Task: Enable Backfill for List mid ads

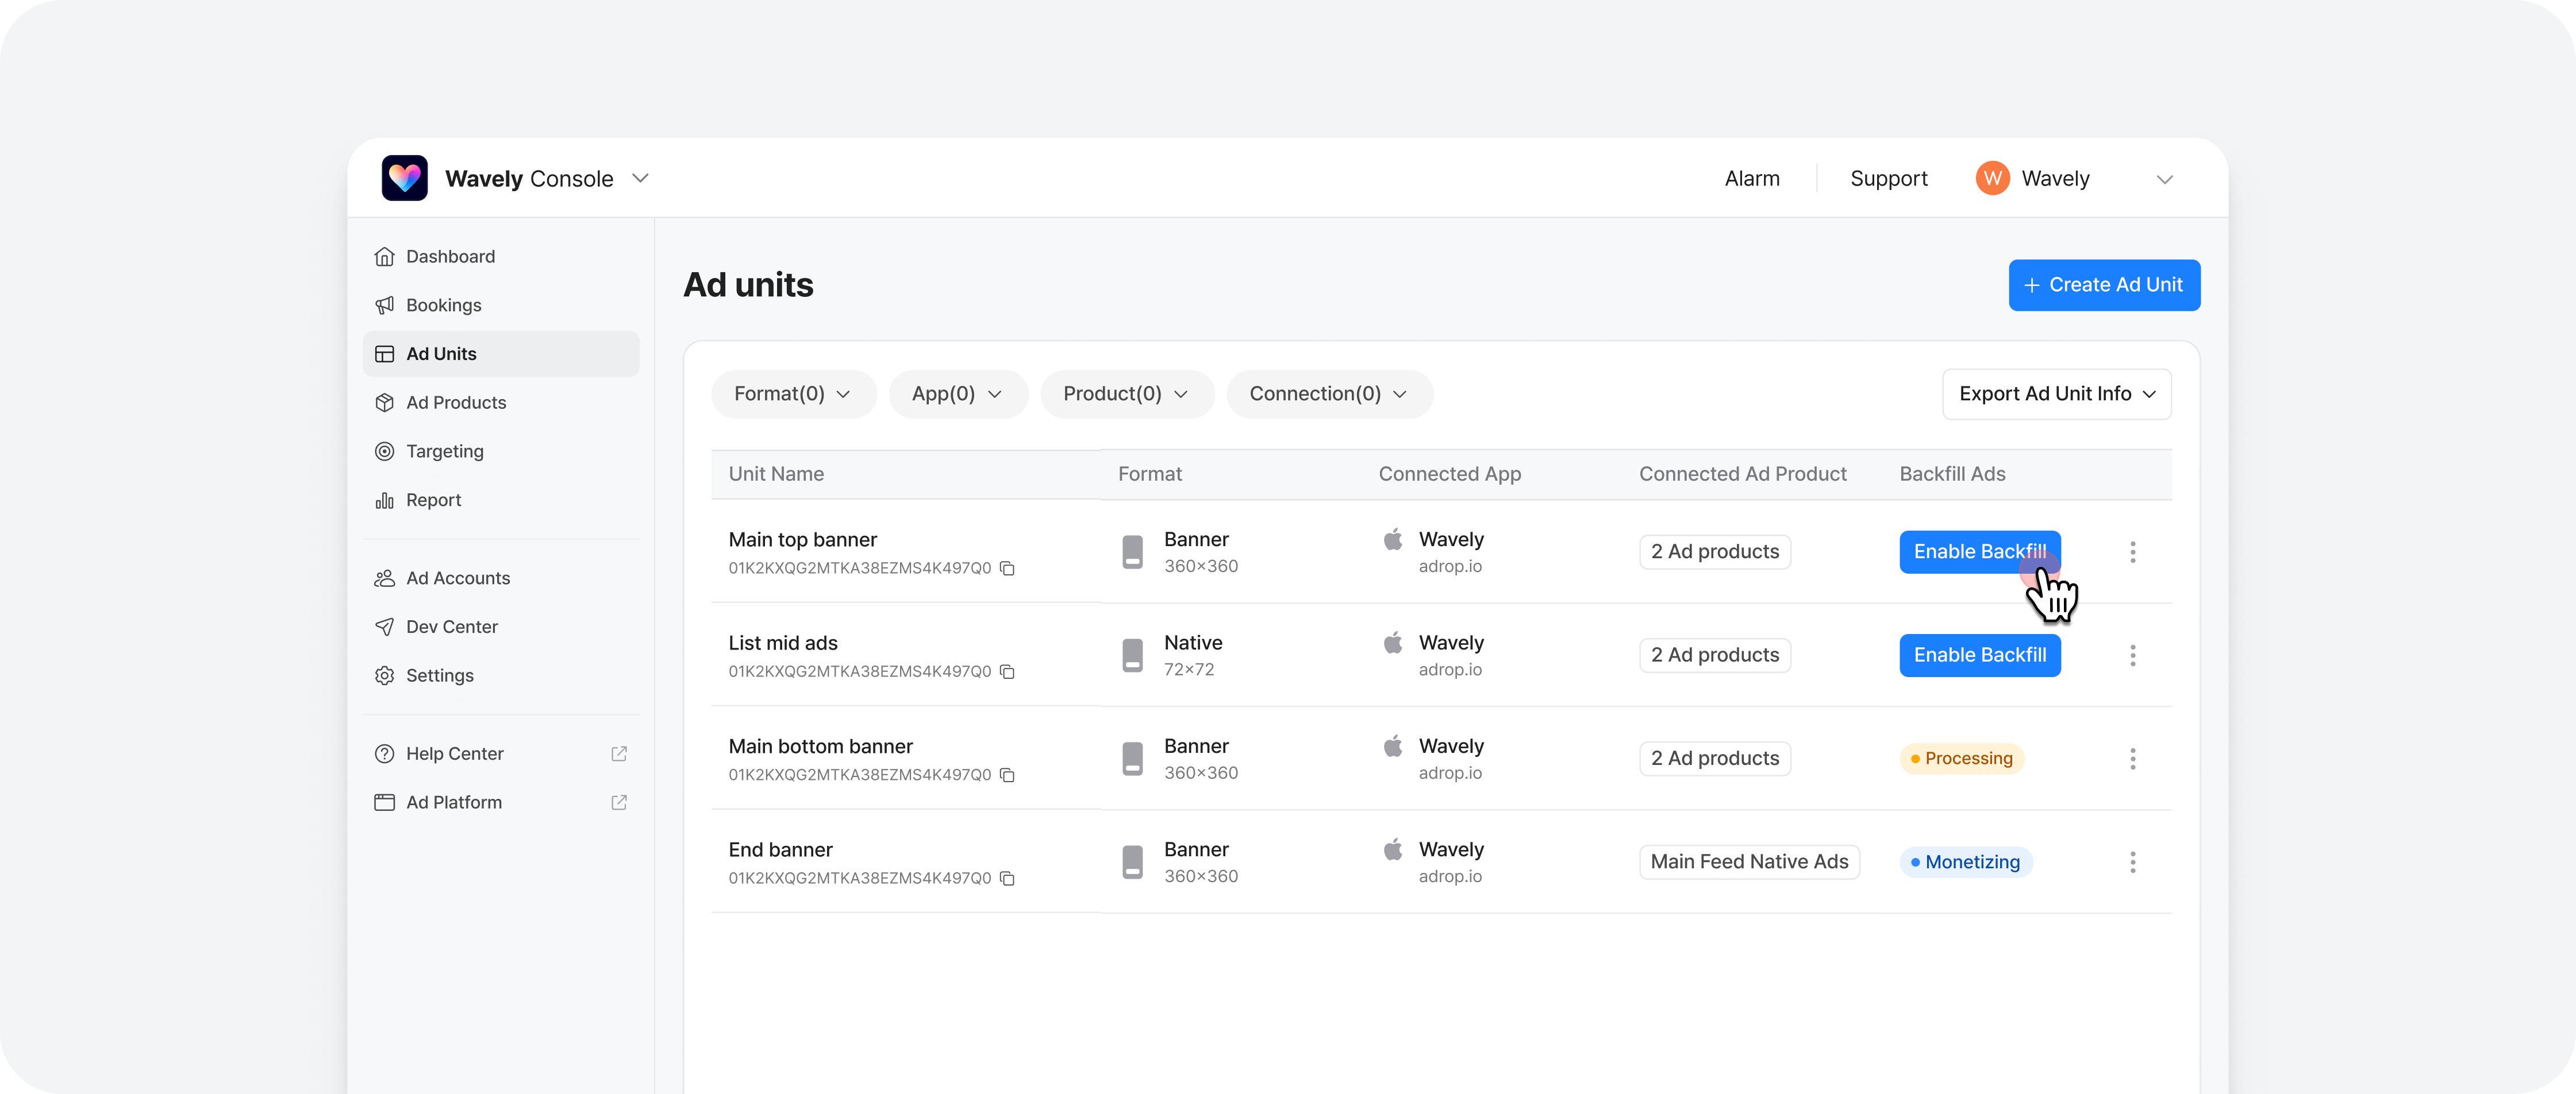Action: (1979, 655)
